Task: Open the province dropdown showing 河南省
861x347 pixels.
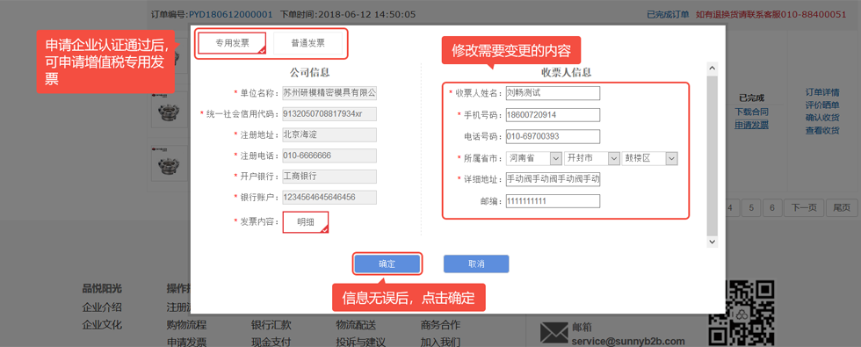Action: (534, 158)
